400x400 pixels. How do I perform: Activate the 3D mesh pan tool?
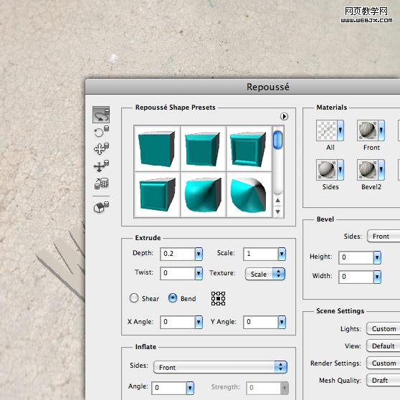(101, 148)
